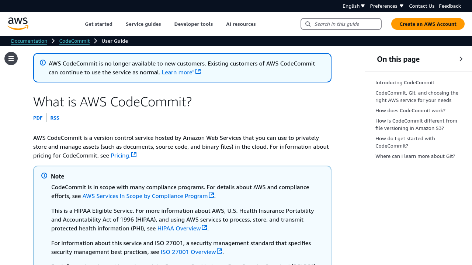Click the Search in this guide field
This screenshot has width=472, height=265.
pyautogui.click(x=346, y=24)
